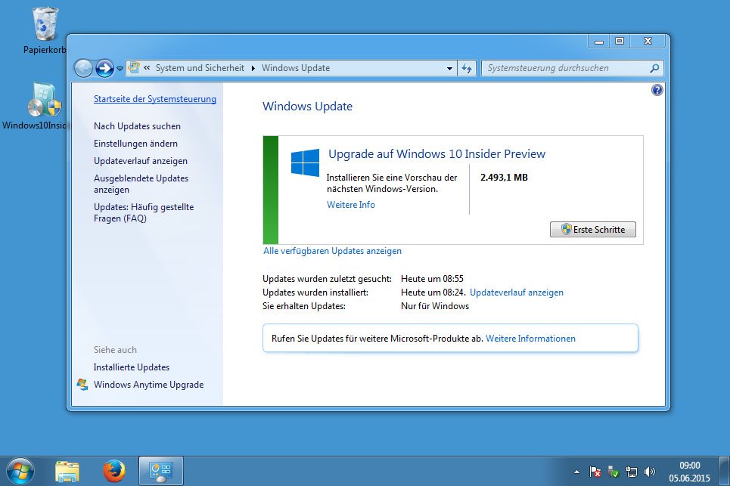Click the Show desktop strip
This screenshot has width=730, height=486.
725,472
